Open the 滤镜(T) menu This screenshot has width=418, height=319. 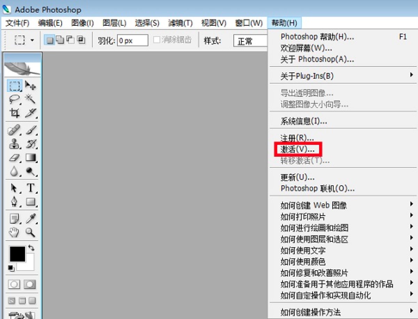click(x=180, y=23)
